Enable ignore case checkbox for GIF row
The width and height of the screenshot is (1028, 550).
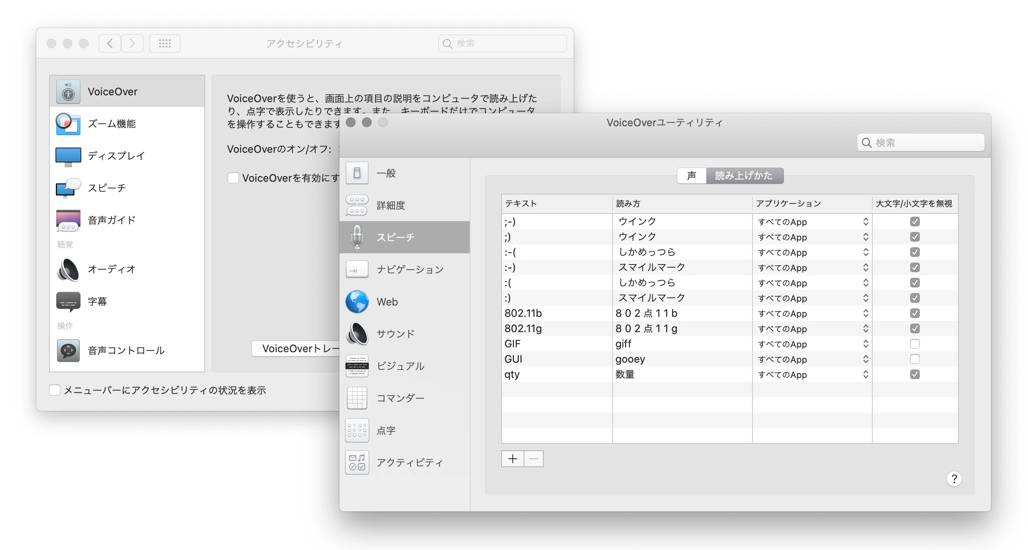coord(915,344)
